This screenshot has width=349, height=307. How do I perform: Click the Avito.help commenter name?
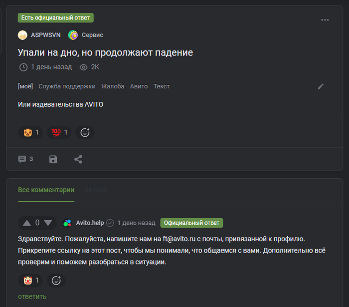[x=90, y=223]
